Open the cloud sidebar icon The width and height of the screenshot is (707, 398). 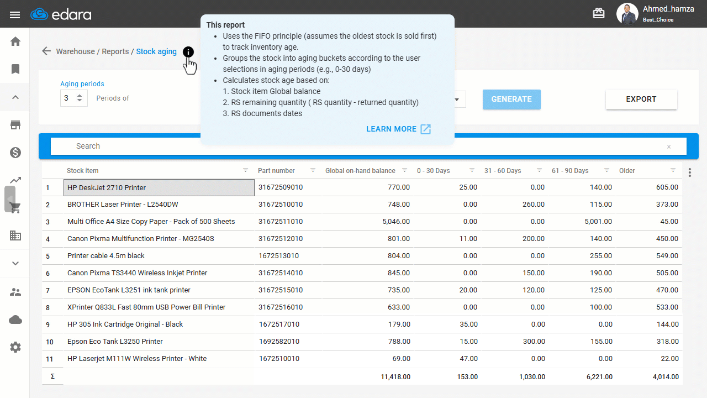[15, 320]
